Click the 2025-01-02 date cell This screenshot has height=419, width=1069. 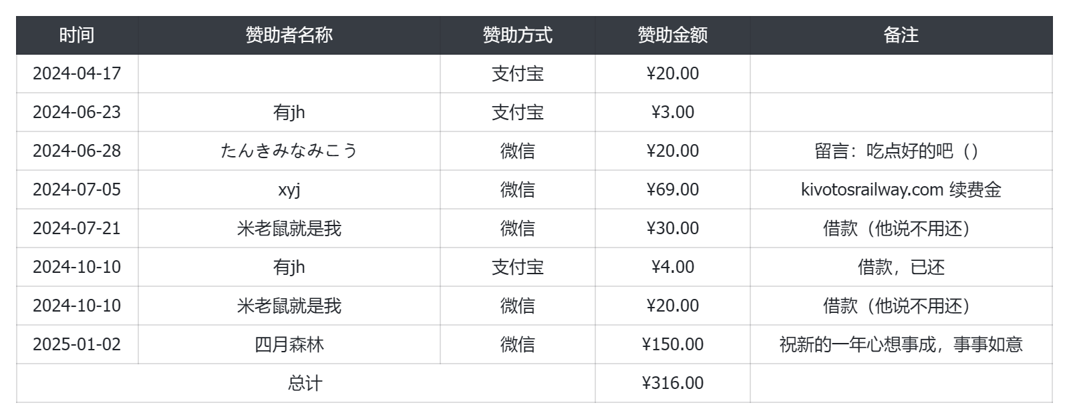point(77,344)
